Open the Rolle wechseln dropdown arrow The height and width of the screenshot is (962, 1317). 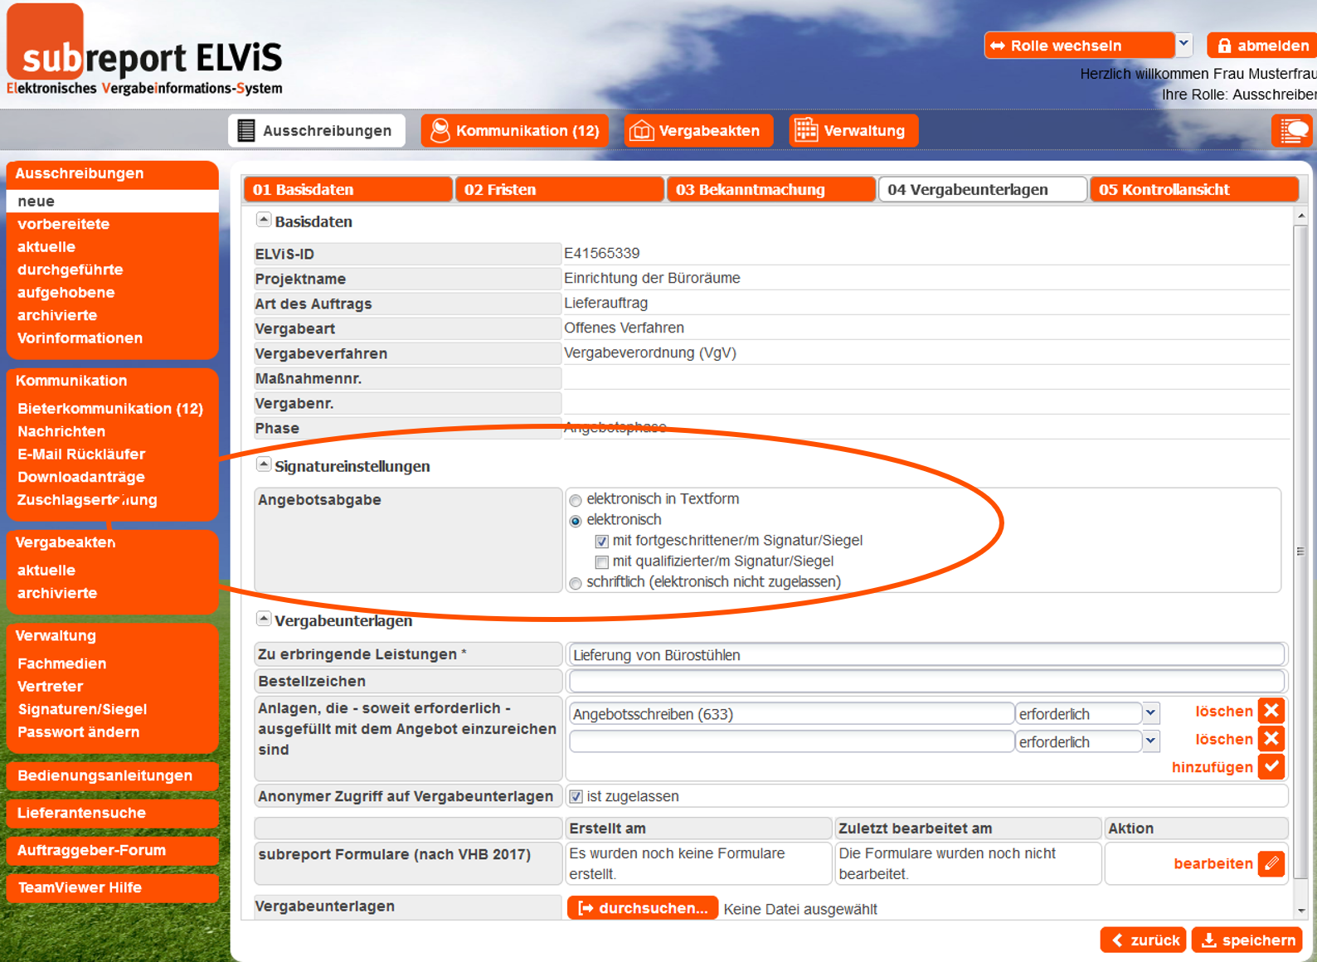[1183, 45]
